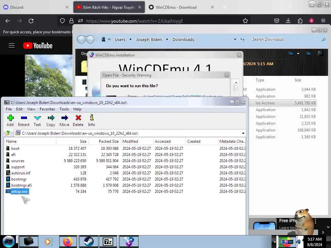
Task: Close the Open File - Security Warning dialog
Action: [x=227, y=75]
